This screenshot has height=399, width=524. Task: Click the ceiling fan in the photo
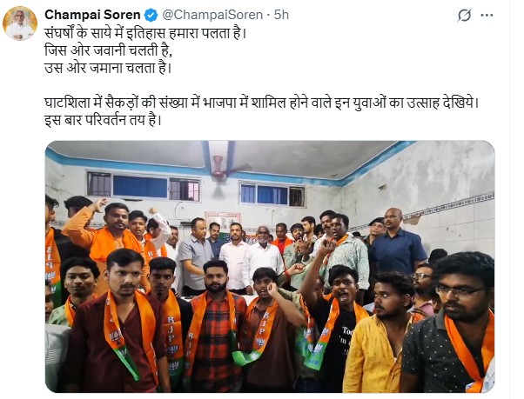pos(218,170)
